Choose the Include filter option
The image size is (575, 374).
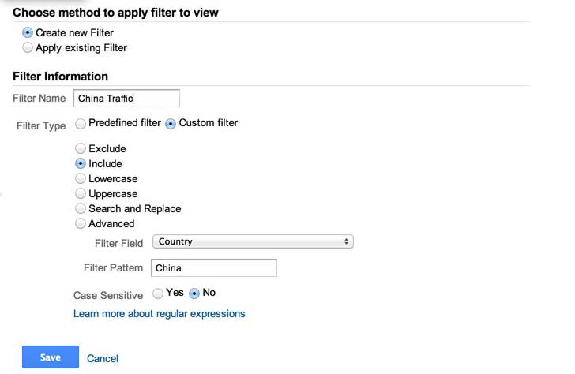81,163
